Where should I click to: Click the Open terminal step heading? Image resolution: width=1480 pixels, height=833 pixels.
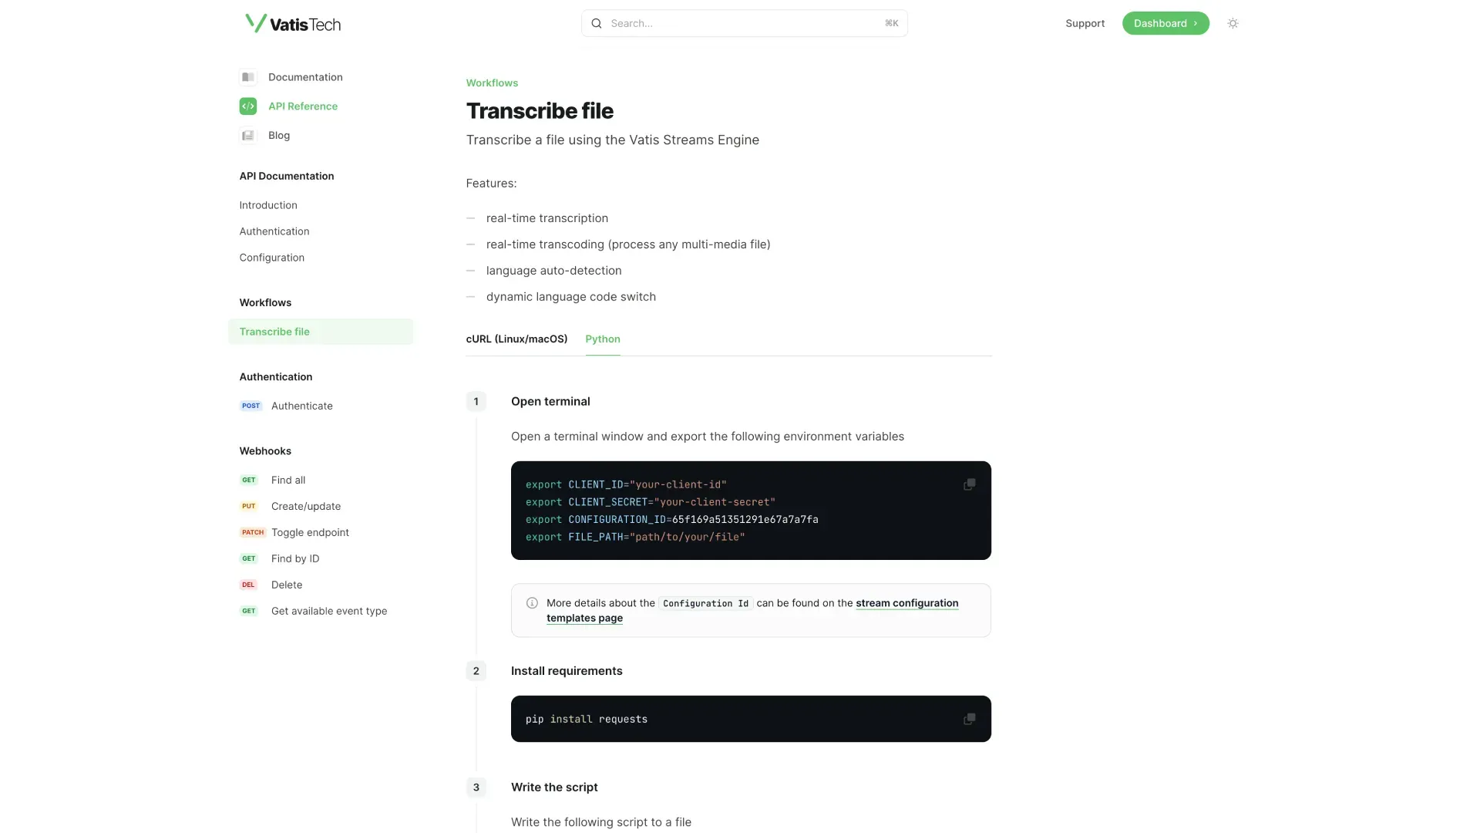click(550, 402)
